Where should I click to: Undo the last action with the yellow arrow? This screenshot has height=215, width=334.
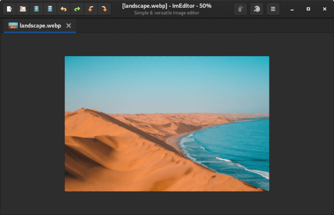pyautogui.click(x=64, y=9)
